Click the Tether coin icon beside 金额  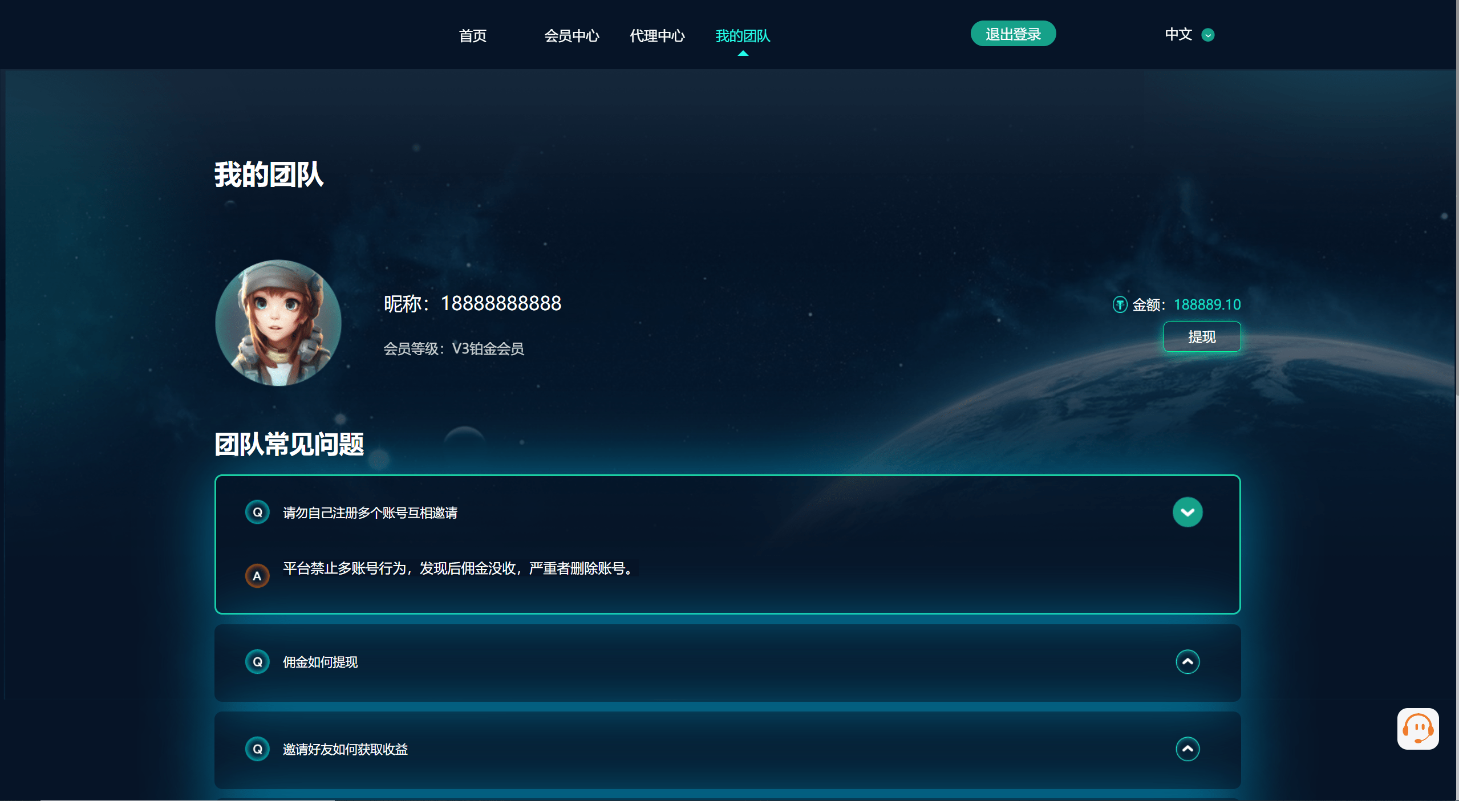(1120, 305)
